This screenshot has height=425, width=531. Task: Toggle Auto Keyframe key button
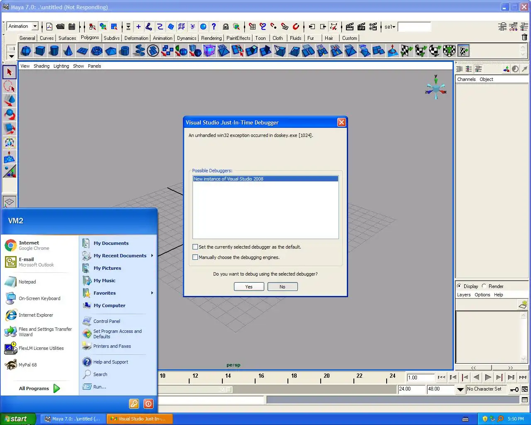click(514, 389)
